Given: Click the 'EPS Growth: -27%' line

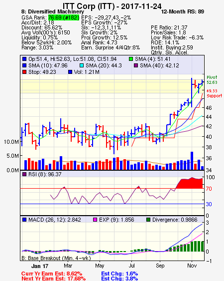Looking at the screenshot, I should 104,22.
